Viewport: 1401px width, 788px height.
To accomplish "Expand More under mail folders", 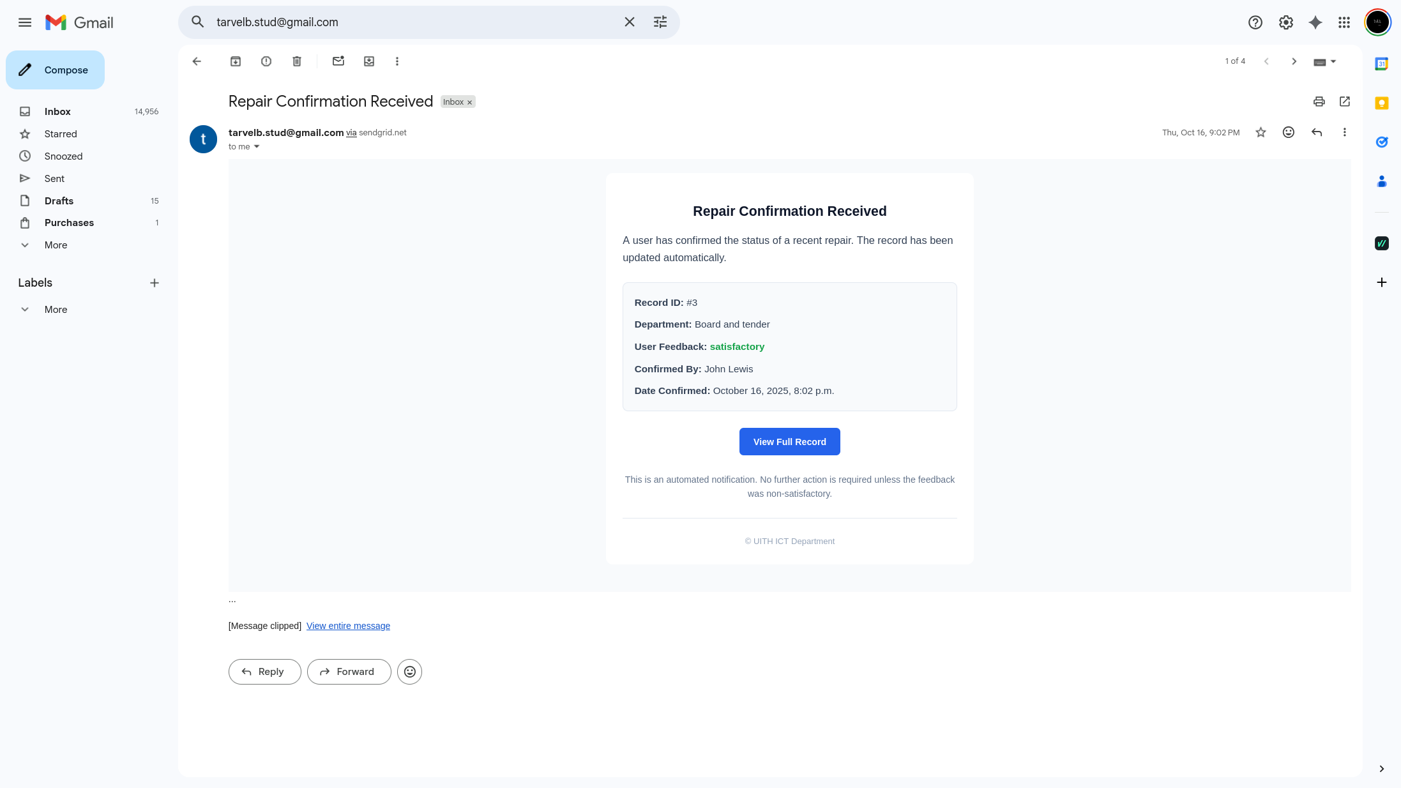I will coord(56,245).
